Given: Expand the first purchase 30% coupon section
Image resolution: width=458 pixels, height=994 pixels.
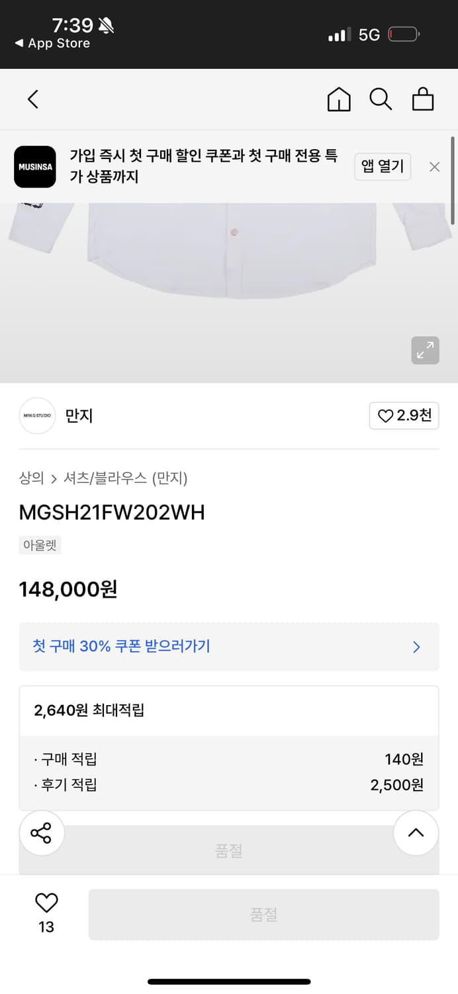Looking at the screenshot, I should tap(228, 647).
